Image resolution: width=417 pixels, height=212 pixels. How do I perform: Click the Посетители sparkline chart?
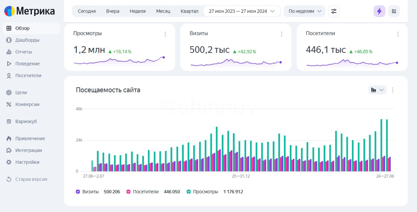tap(352, 62)
